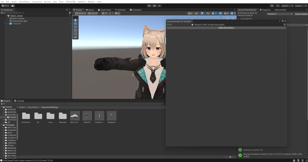This screenshot has height=162, width=308.
Task: Toggle scene audio mute button
Action: tap(208, 13)
